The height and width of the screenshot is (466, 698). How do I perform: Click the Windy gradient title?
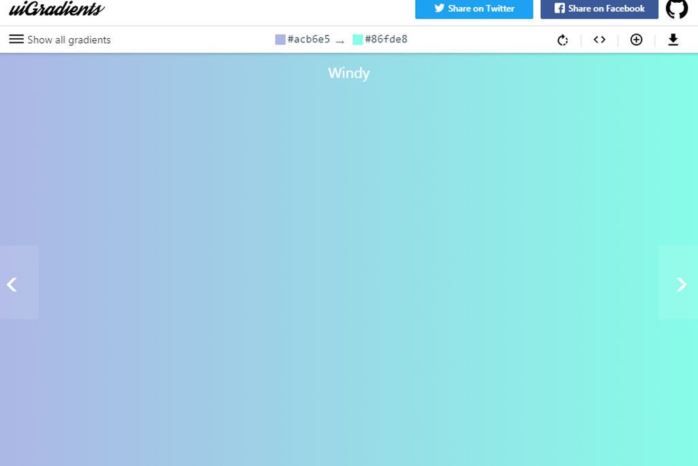(x=349, y=73)
